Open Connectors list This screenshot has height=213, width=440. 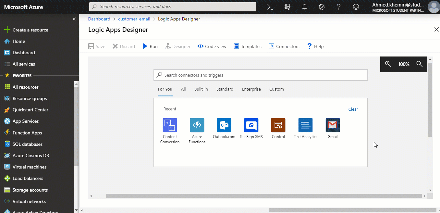coord(284,46)
